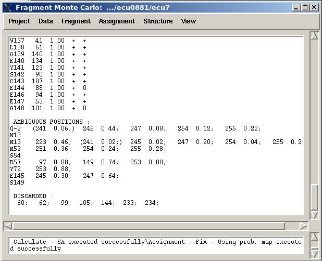Click the X11 window icon in title bar

tap(7, 7)
